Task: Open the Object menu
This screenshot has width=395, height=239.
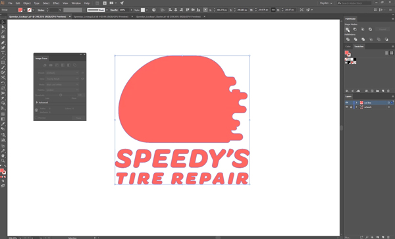Action: coord(27,3)
